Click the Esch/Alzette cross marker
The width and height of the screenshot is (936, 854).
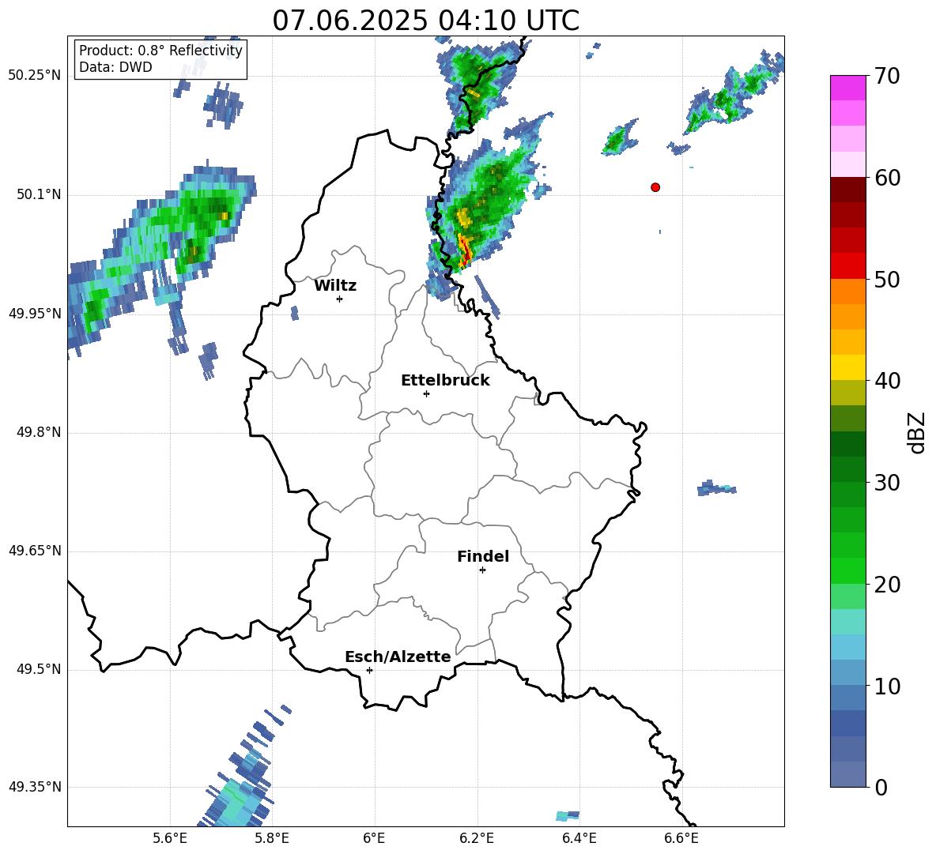(369, 670)
